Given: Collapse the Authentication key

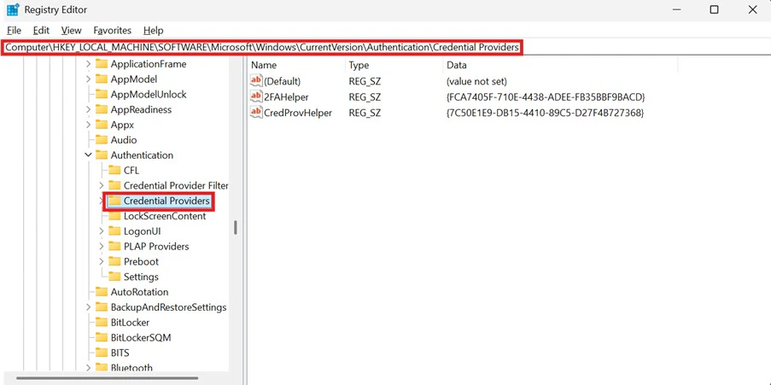Looking at the screenshot, I should [x=89, y=155].
